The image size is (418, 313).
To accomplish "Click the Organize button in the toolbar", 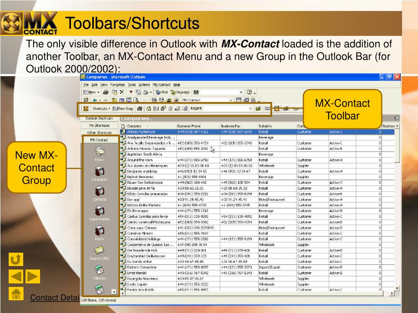I will (180, 92).
